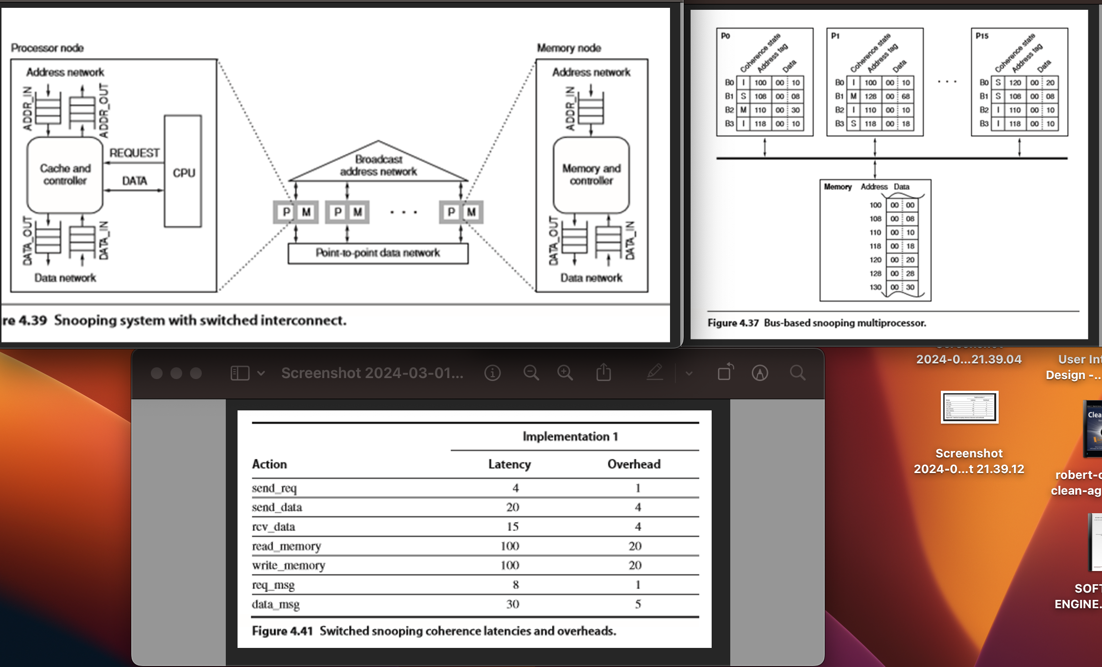The image size is (1102, 667).
Task: Show the Markup toolbar icon
Action: 760,373
